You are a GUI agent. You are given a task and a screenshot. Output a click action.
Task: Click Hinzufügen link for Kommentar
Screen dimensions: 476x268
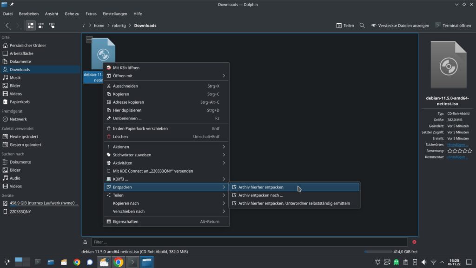(x=458, y=157)
